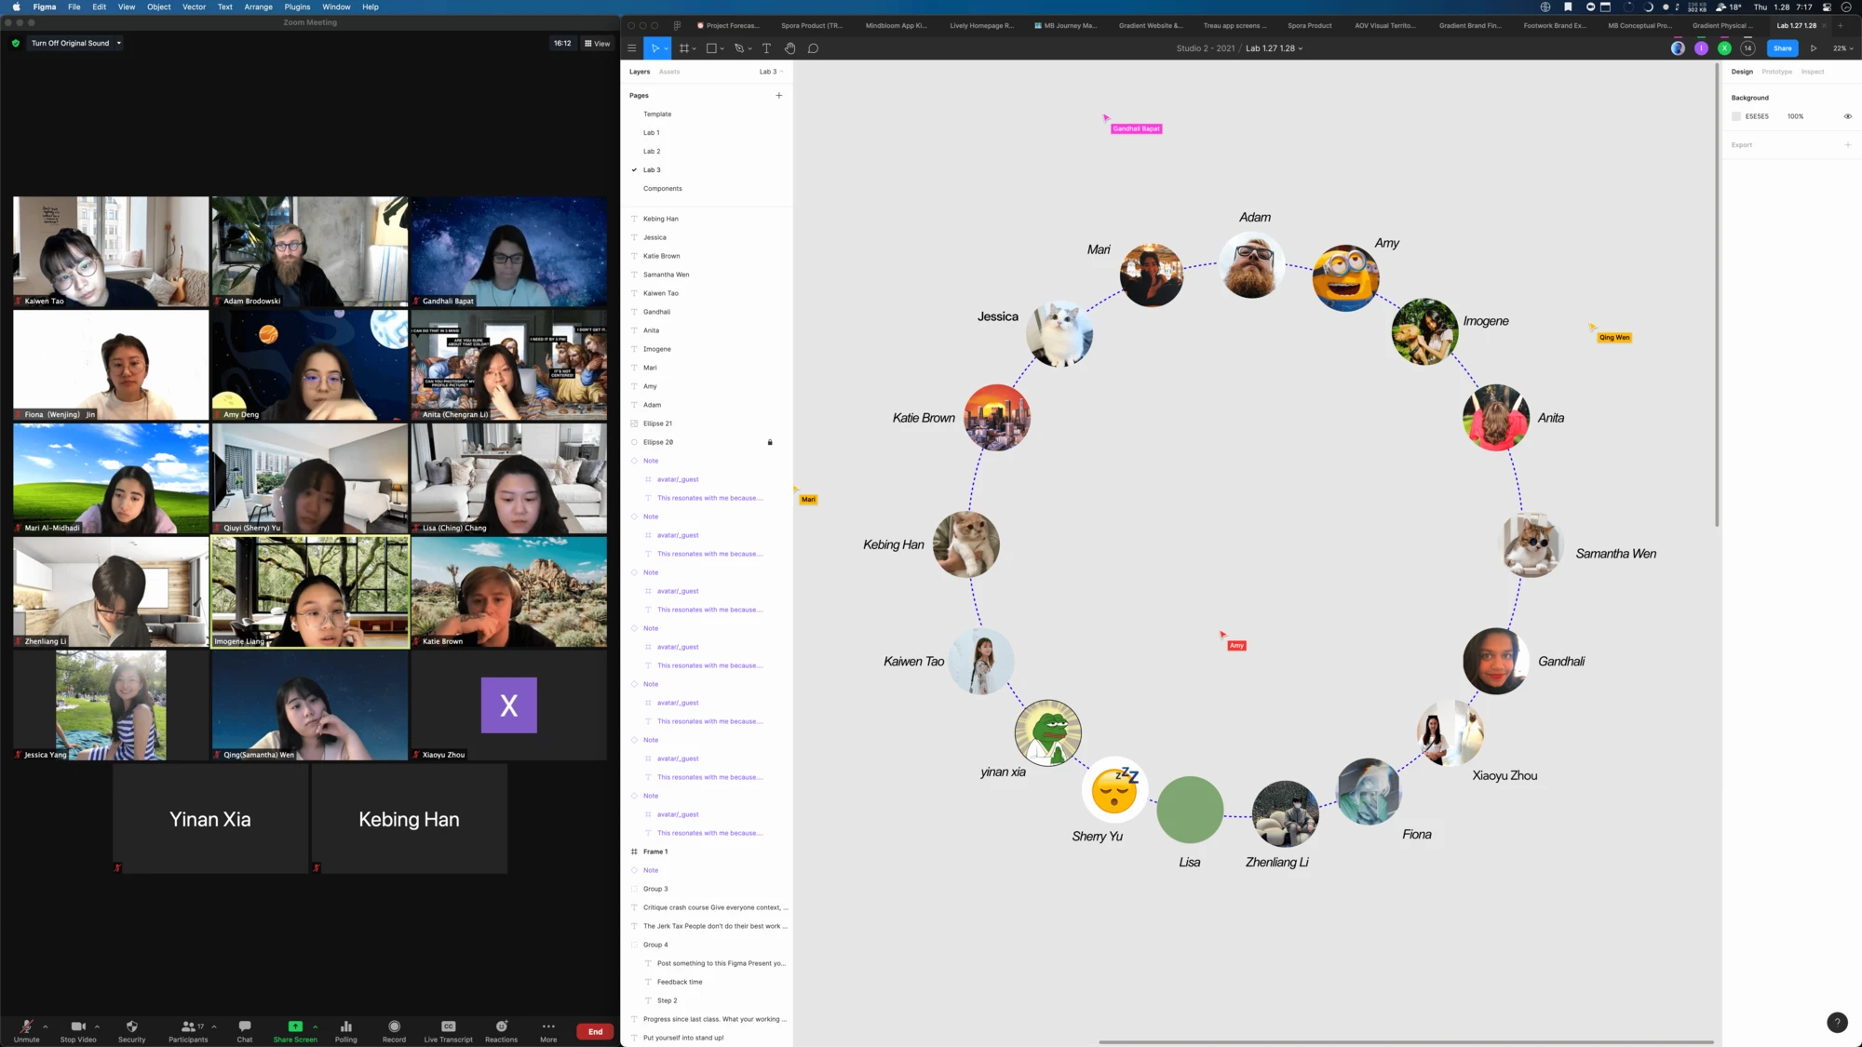The width and height of the screenshot is (1862, 1047).
Task: Click the E5E5E5 background color swatch
Action: pyautogui.click(x=1736, y=116)
